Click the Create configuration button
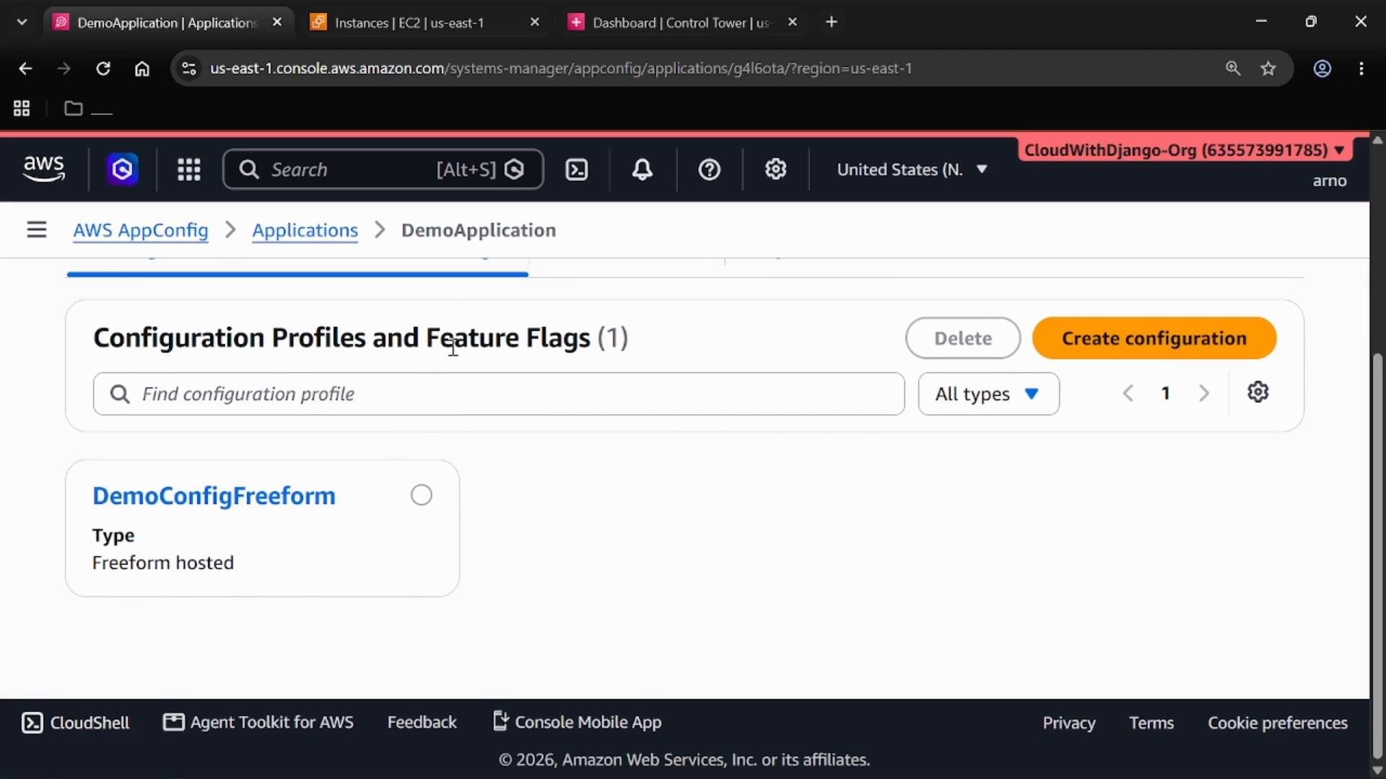This screenshot has width=1386, height=779. (1154, 338)
